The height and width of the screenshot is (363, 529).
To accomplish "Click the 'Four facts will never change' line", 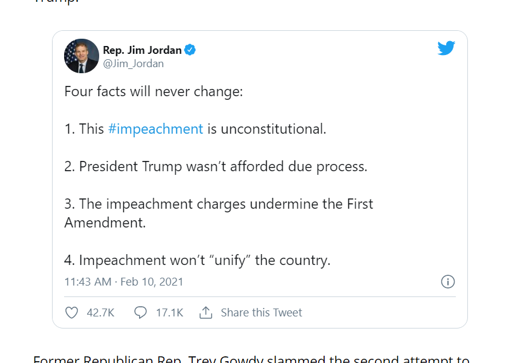I will pos(154,93).
